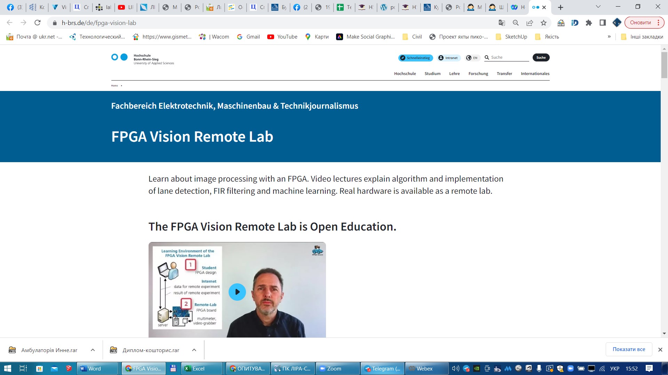Expand options for Амбулаторія Инне.rar download
Viewport: 668px width, 375px height.
[93, 350]
